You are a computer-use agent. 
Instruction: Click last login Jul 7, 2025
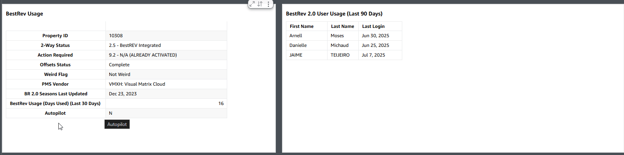tap(373, 55)
